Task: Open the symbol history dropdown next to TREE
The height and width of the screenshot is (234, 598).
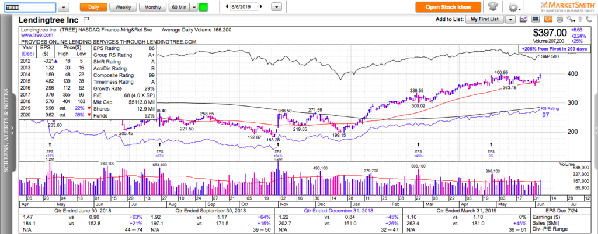Action: pos(64,7)
